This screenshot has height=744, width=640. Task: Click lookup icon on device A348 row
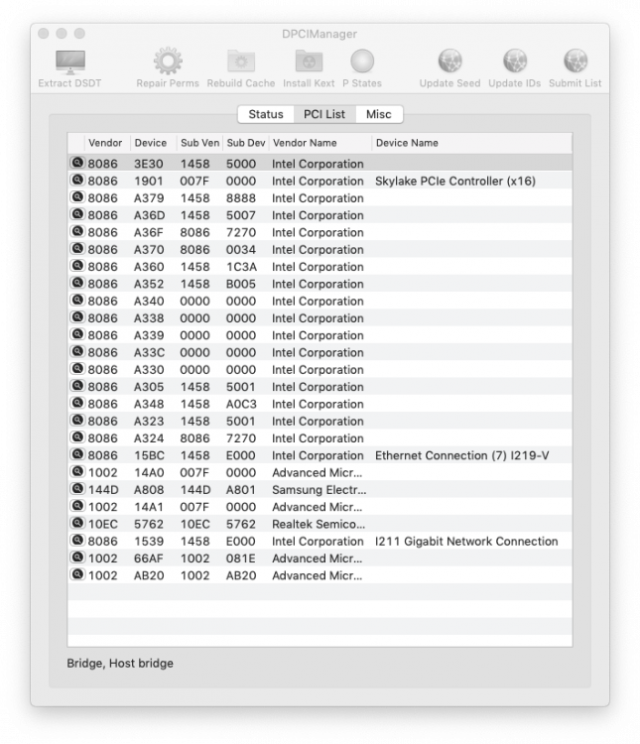(77, 403)
